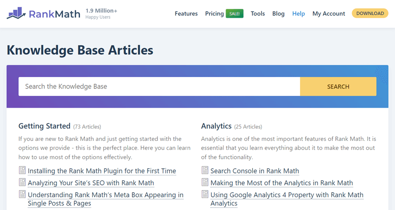Click the RankMath brand name text
The width and height of the screenshot is (395, 210).
pos(54,14)
